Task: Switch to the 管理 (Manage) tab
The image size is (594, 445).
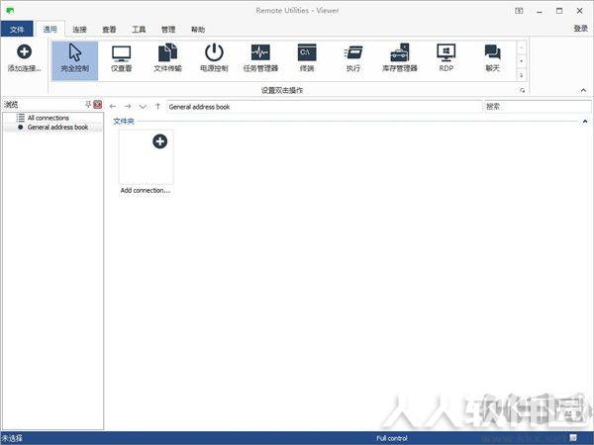Action: 168,29
